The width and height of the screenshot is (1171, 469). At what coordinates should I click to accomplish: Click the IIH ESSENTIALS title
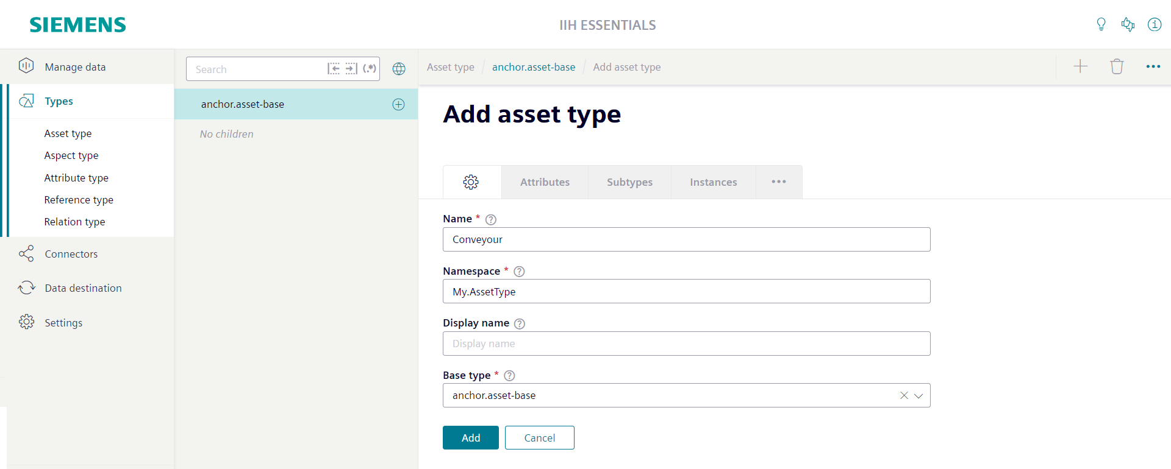pos(607,25)
